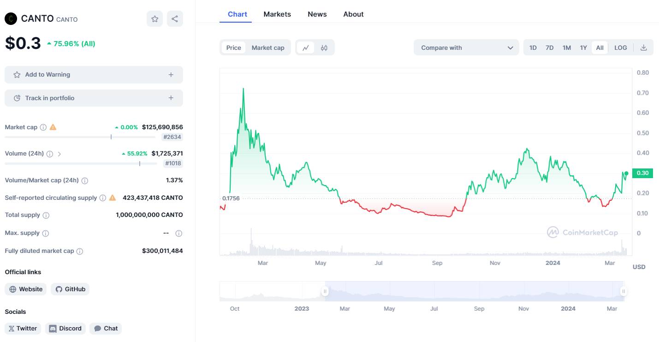This screenshot has height=342, width=659.
Task: Click the 0.30 current price label on chart
Action: pos(643,173)
